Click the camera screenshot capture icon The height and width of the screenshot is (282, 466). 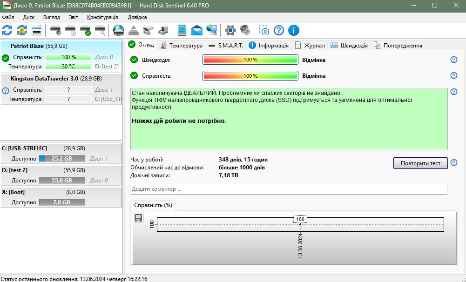(x=263, y=30)
